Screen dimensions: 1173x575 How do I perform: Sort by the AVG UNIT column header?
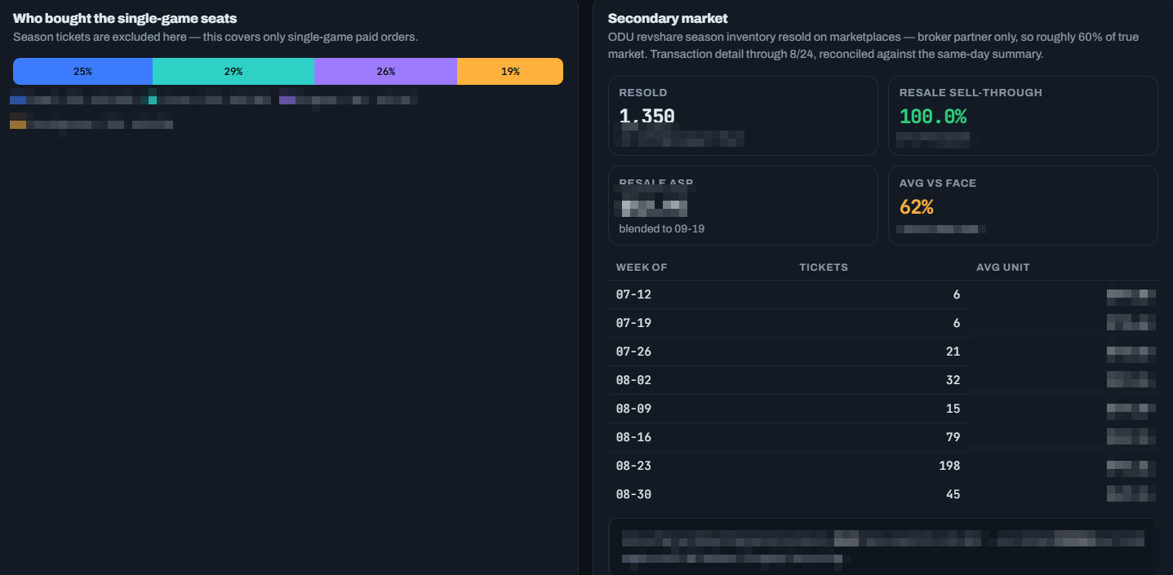1003,268
